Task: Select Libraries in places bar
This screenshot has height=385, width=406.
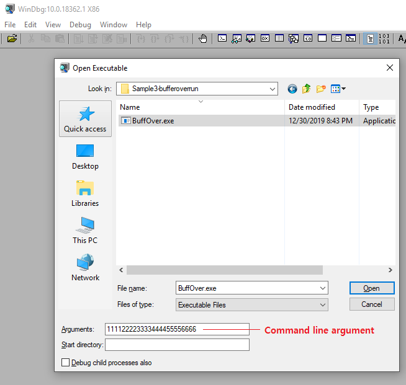Action: [85, 193]
